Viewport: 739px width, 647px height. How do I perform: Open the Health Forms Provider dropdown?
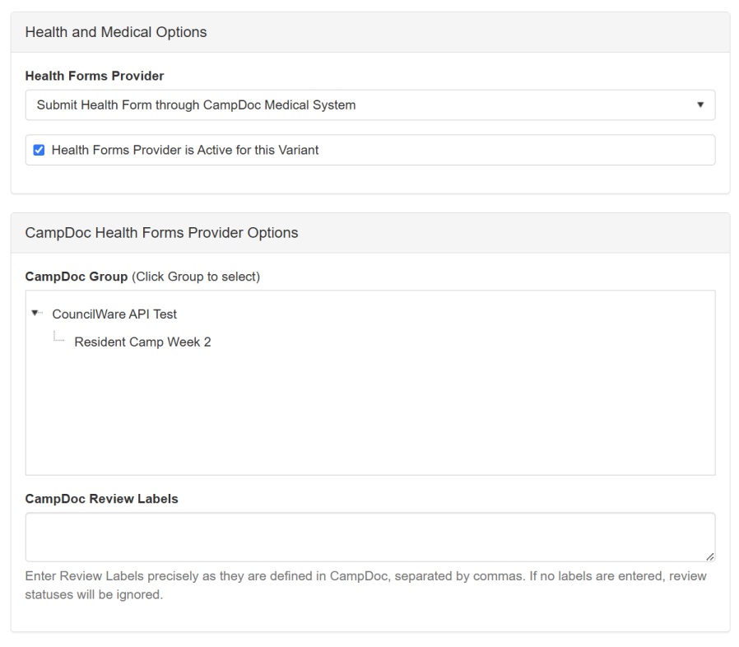coord(369,105)
